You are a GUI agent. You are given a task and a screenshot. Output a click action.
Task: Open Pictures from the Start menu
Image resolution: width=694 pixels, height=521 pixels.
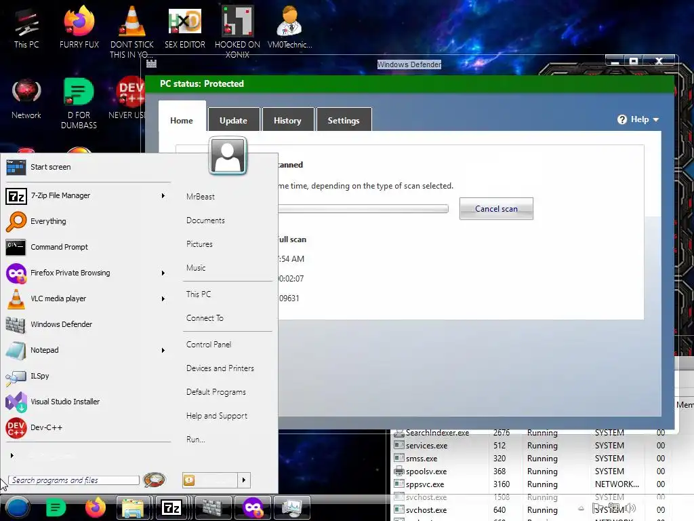click(x=199, y=244)
